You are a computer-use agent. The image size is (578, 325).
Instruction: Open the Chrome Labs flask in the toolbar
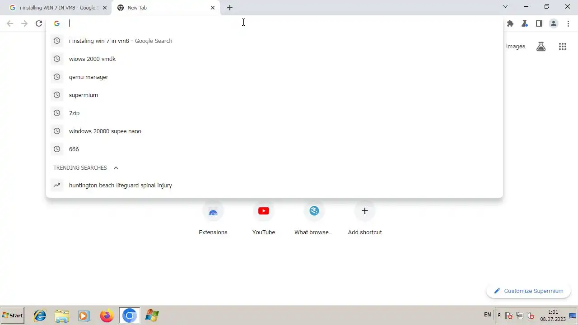click(525, 23)
